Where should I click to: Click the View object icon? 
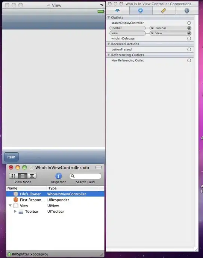pyautogui.click(x=16, y=206)
